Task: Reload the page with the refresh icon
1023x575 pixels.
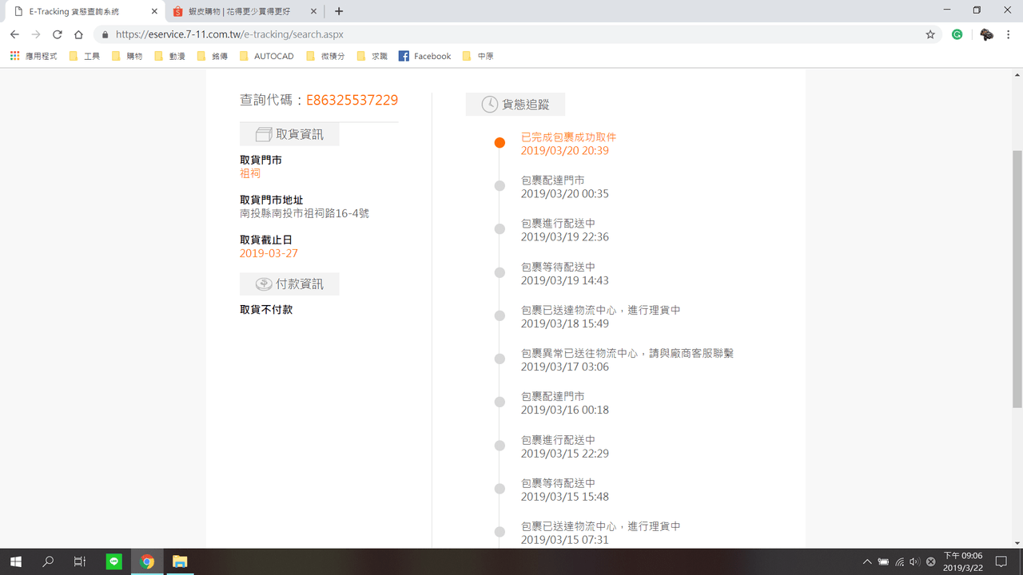Action: [x=57, y=34]
